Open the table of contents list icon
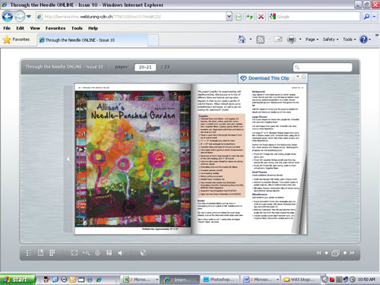This screenshot has width=380, height=285. (29, 253)
